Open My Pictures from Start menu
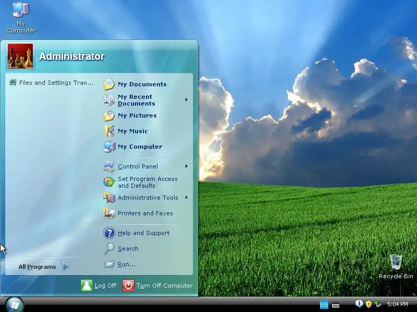Image resolution: width=417 pixels, height=312 pixels. pos(137,115)
